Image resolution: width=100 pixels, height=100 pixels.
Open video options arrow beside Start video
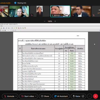point(36,96)
